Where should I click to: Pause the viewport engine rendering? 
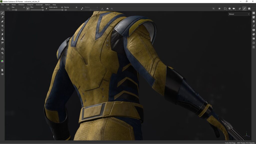219,8
